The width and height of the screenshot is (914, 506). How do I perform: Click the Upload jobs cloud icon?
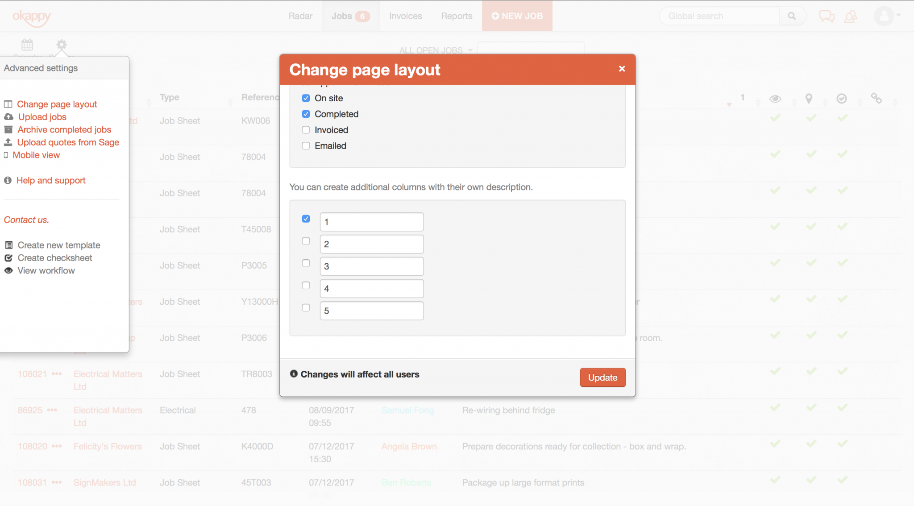click(8, 117)
